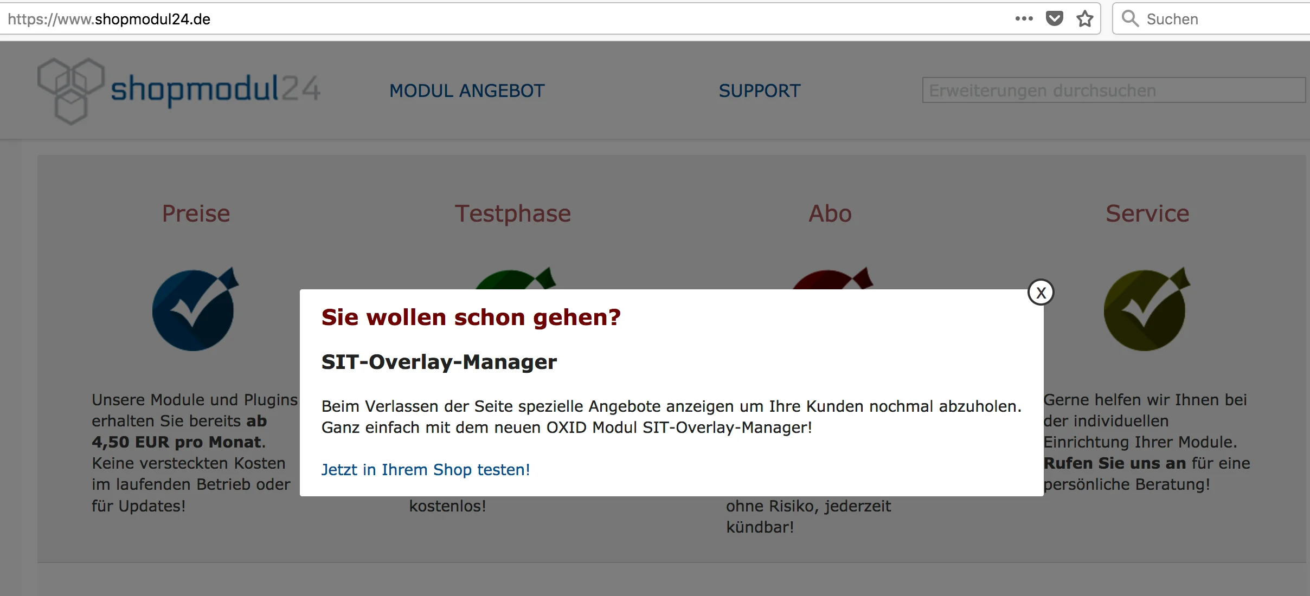Click the browser search magnifier icon
The image size is (1310, 596).
pos(1130,19)
